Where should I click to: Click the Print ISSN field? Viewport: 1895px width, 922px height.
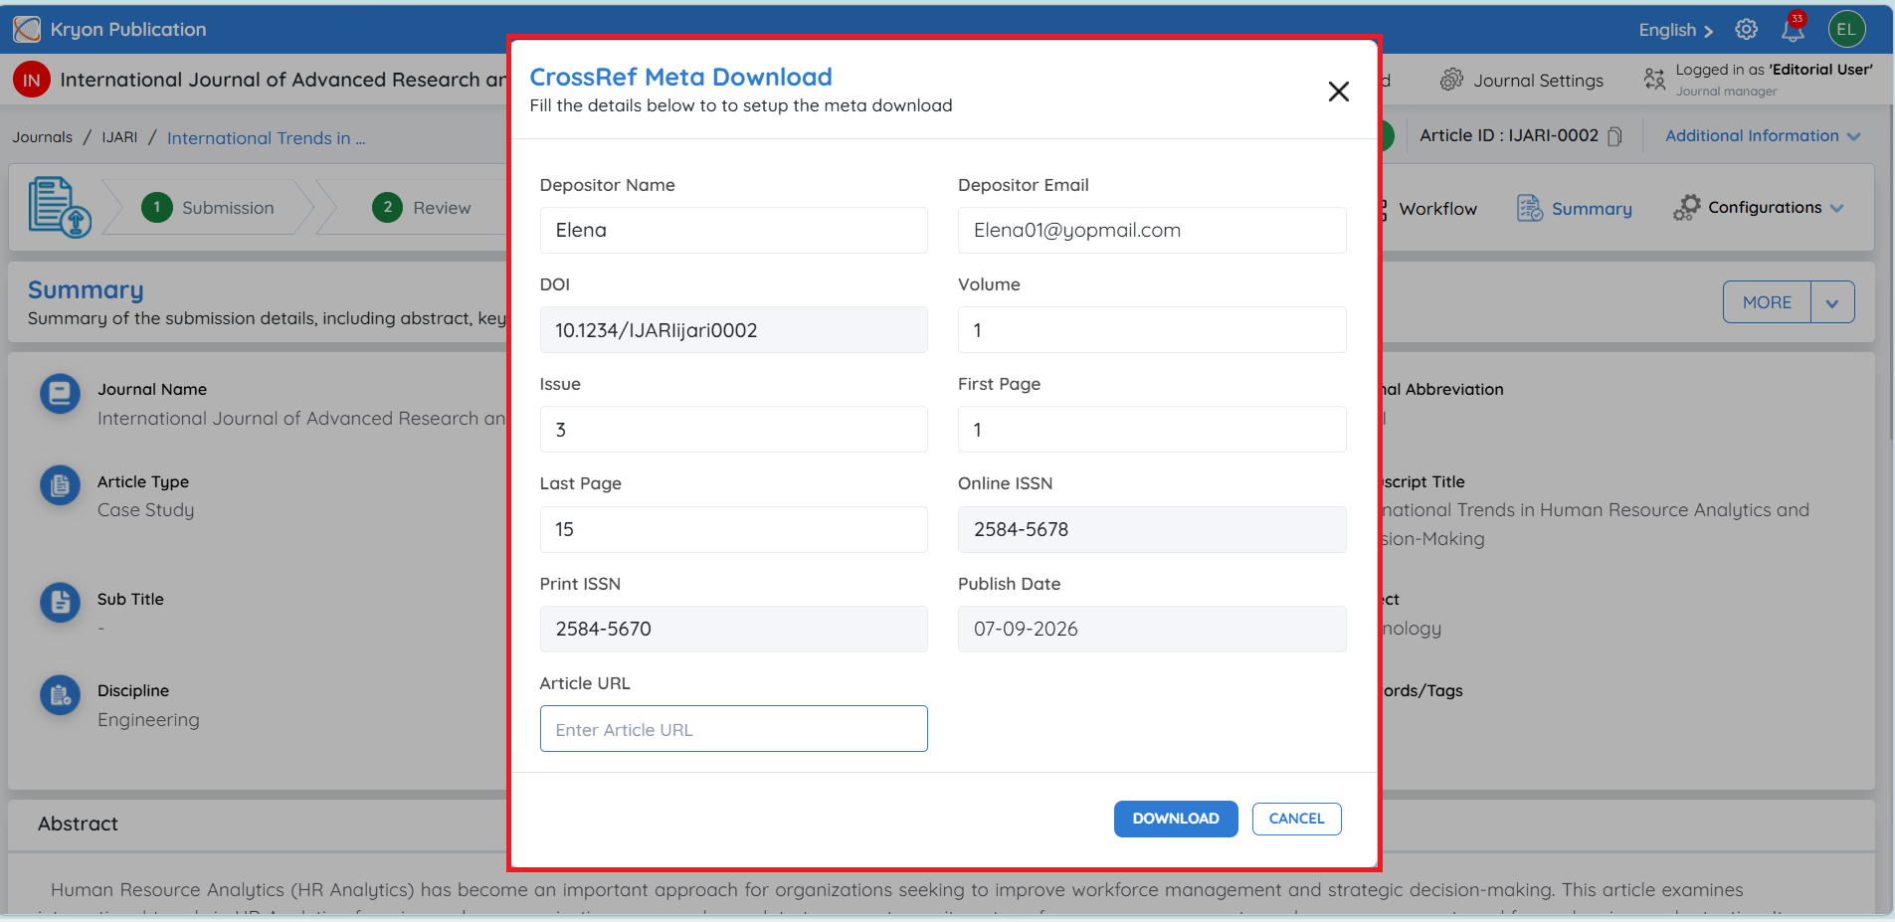point(733,629)
